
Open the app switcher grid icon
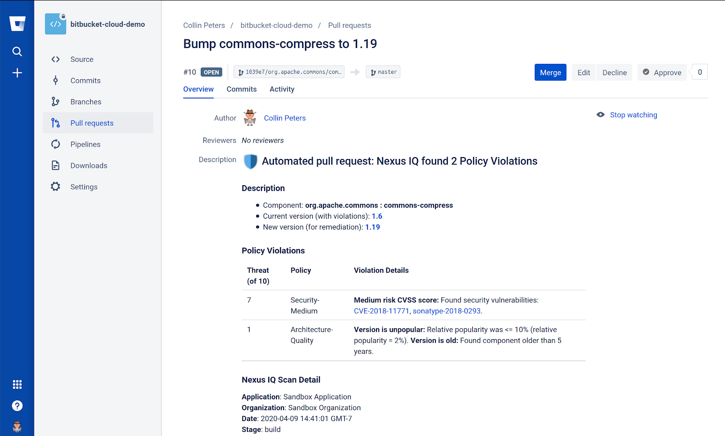(17, 384)
